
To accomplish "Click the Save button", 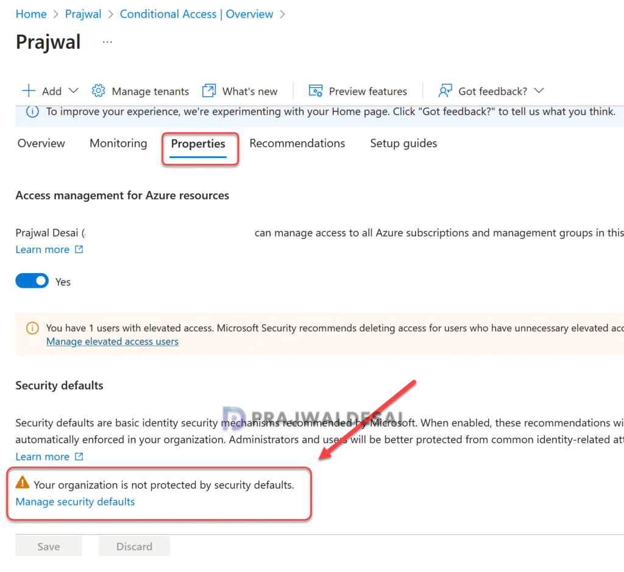I will (x=49, y=546).
